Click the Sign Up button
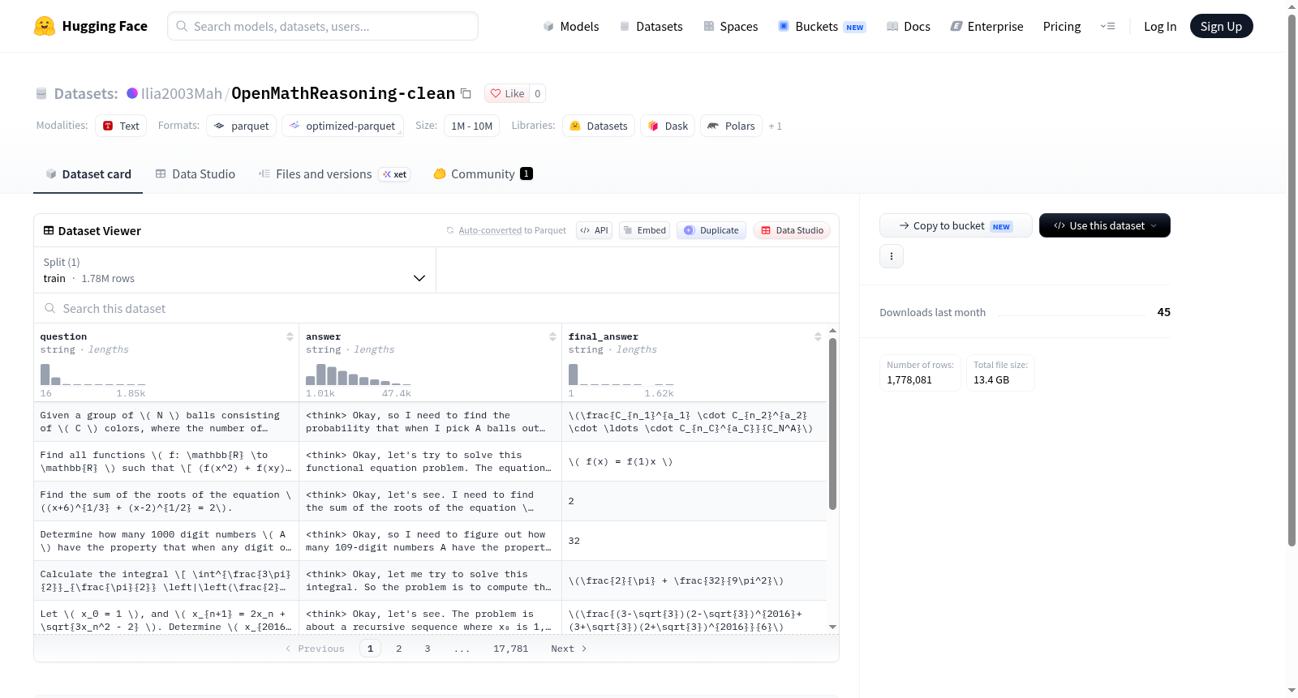 point(1221,26)
